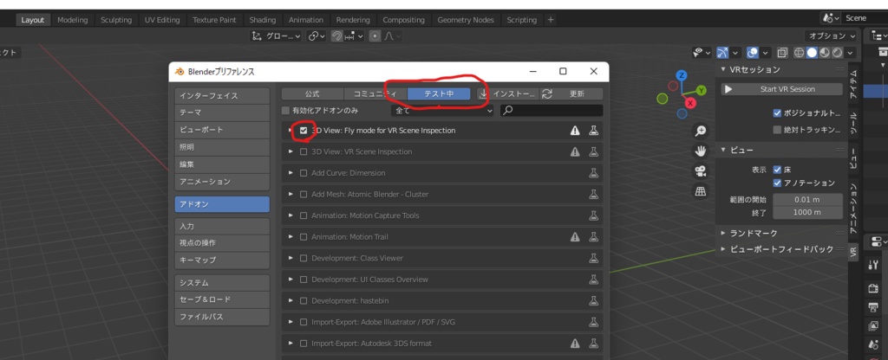Click the Tool properties wrench icon

point(872,266)
